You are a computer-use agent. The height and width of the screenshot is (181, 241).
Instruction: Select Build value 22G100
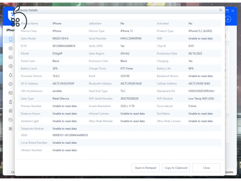125,76
